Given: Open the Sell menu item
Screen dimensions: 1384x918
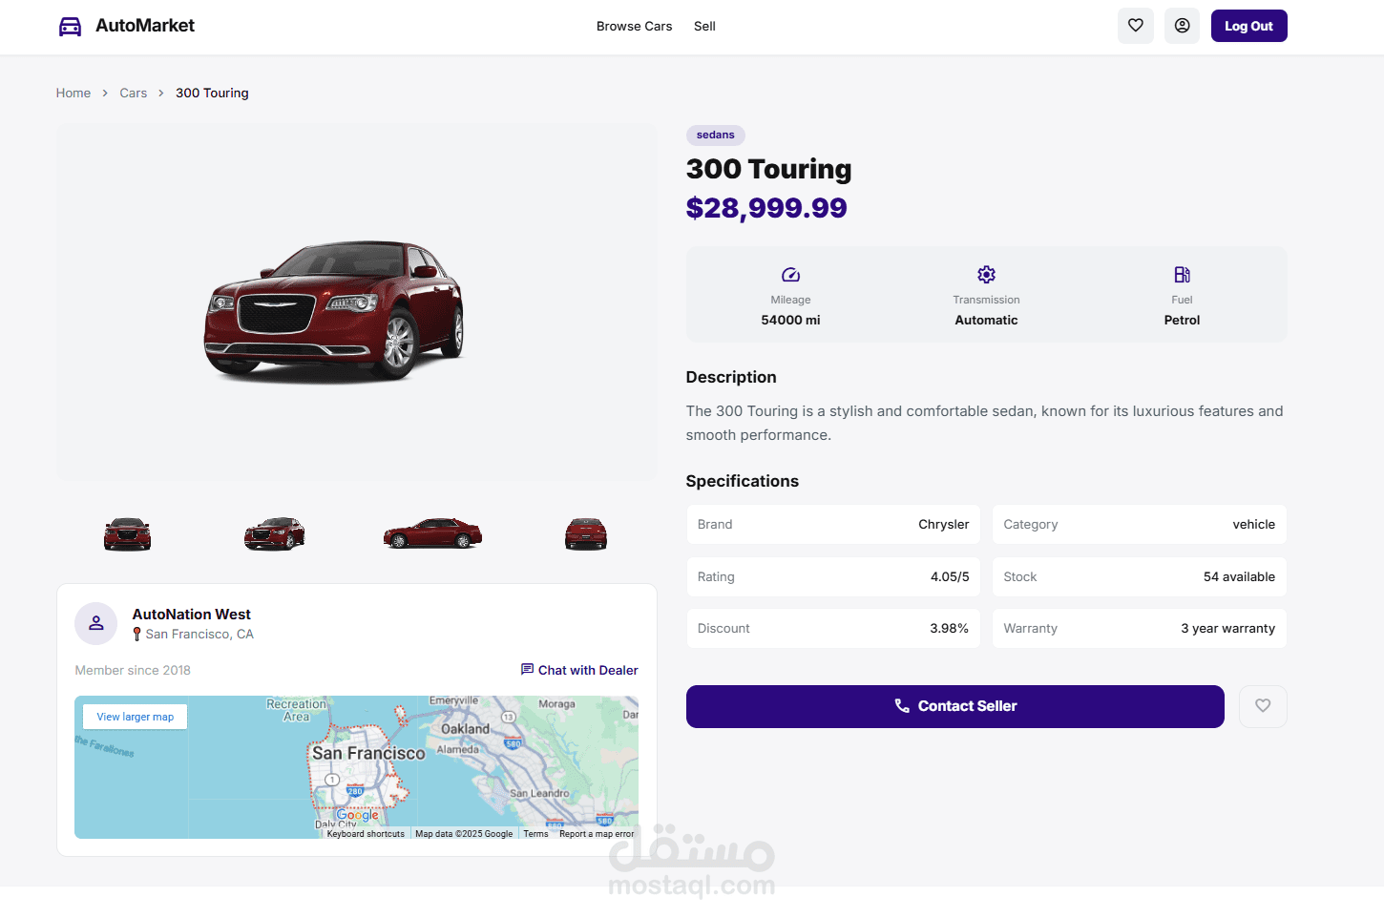Looking at the screenshot, I should tap(704, 27).
